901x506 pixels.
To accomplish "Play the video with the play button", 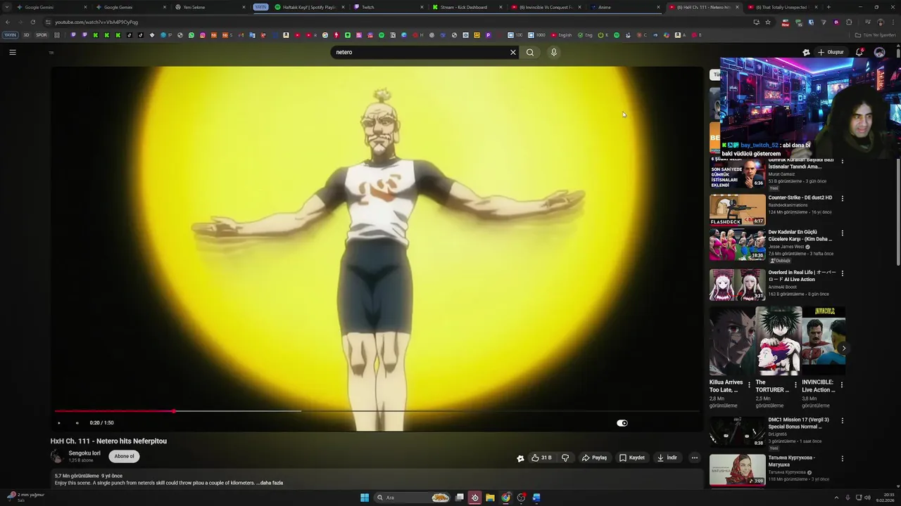I will pos(59,423).
